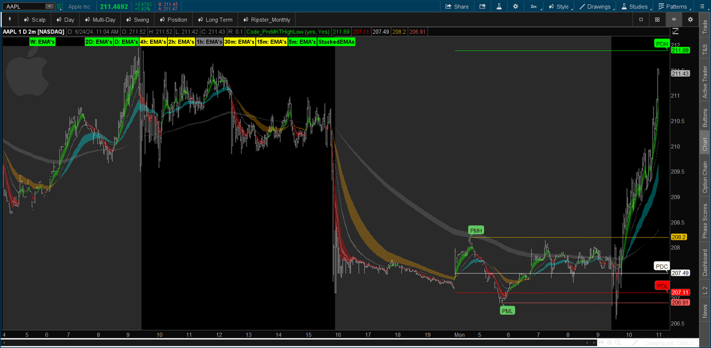Open the Patterns dropdown menu
711x348 pixels.
(x=673, y=7)
